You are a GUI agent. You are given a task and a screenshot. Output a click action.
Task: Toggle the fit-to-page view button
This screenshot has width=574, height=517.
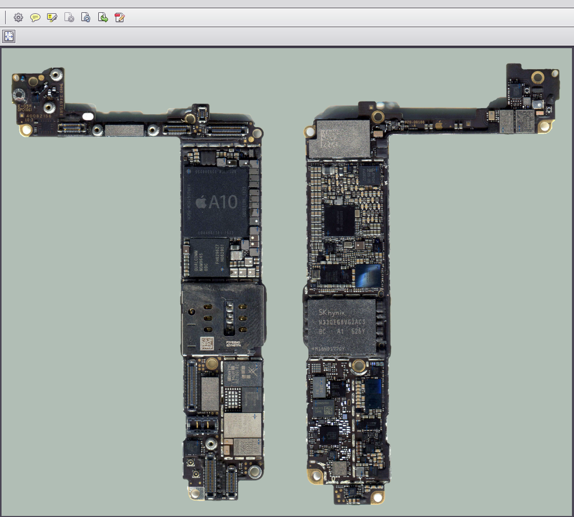tap(9, 36)
